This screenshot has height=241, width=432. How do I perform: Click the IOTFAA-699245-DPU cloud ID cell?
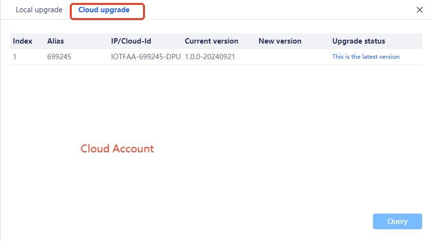click(x=146, y=57)
